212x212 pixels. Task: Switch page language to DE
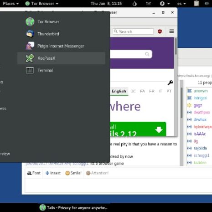point(133,91)
